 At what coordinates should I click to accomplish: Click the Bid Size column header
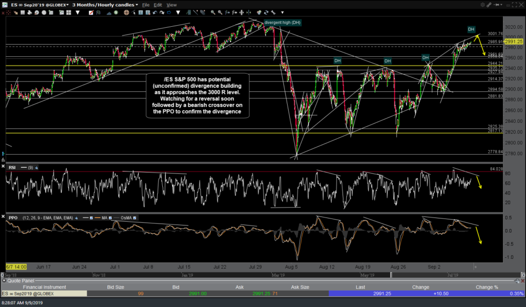[116, 287]
